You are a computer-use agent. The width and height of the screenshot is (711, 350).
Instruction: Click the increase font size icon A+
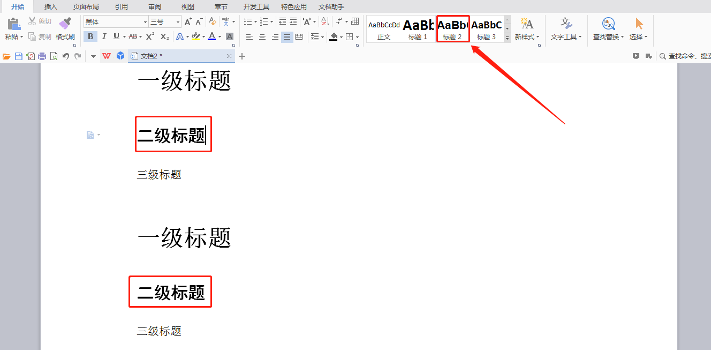pyautogui.click(x=188, y=23)
